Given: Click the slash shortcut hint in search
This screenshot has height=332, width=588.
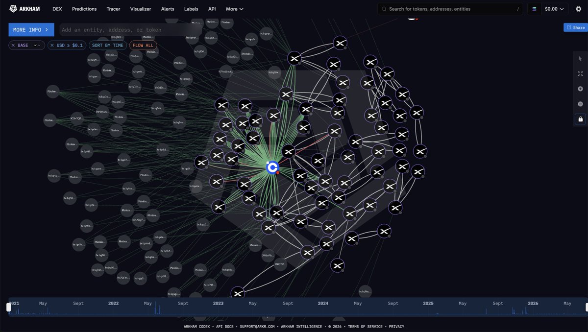Looking at the screenshot, I should click(x=518, y=9).
